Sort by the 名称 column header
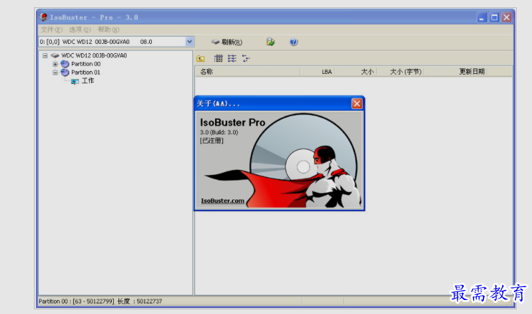Screen dimensions: 532x314 [x=248, y=72]
